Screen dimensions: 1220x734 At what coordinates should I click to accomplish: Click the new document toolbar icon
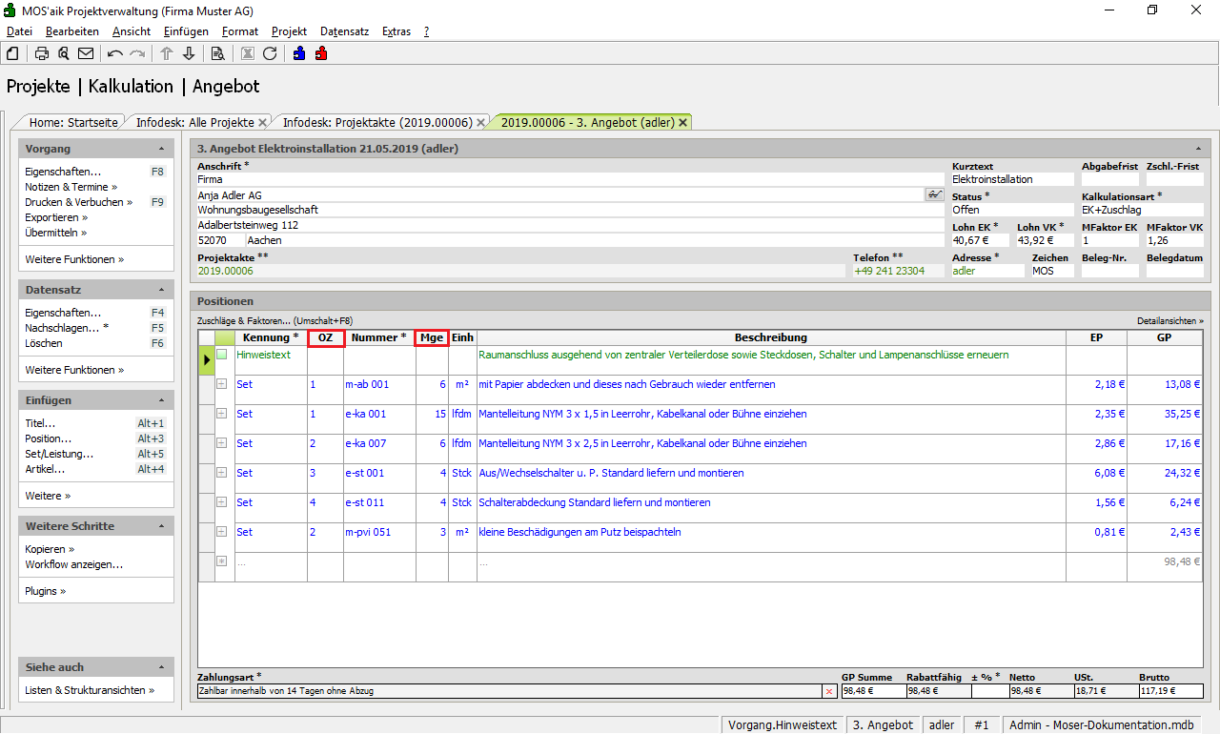(12, 53)
